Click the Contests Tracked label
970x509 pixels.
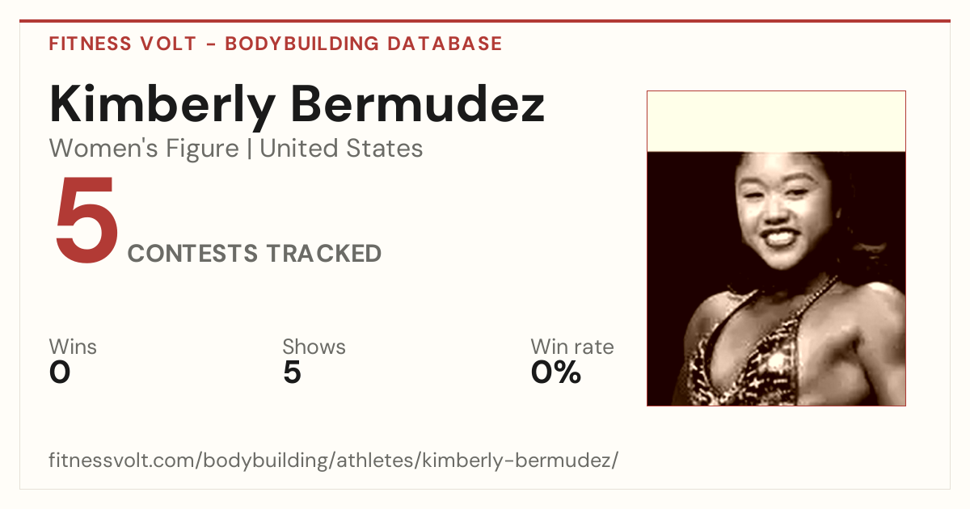coord(255,253)
